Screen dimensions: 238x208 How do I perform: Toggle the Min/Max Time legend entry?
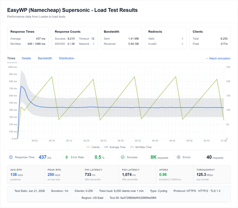(x=141, y=147)
